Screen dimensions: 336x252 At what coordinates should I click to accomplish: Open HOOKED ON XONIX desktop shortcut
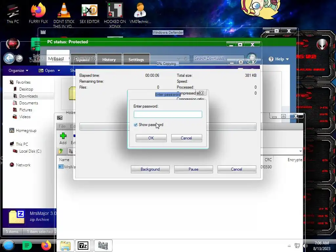tap(115, 15)
